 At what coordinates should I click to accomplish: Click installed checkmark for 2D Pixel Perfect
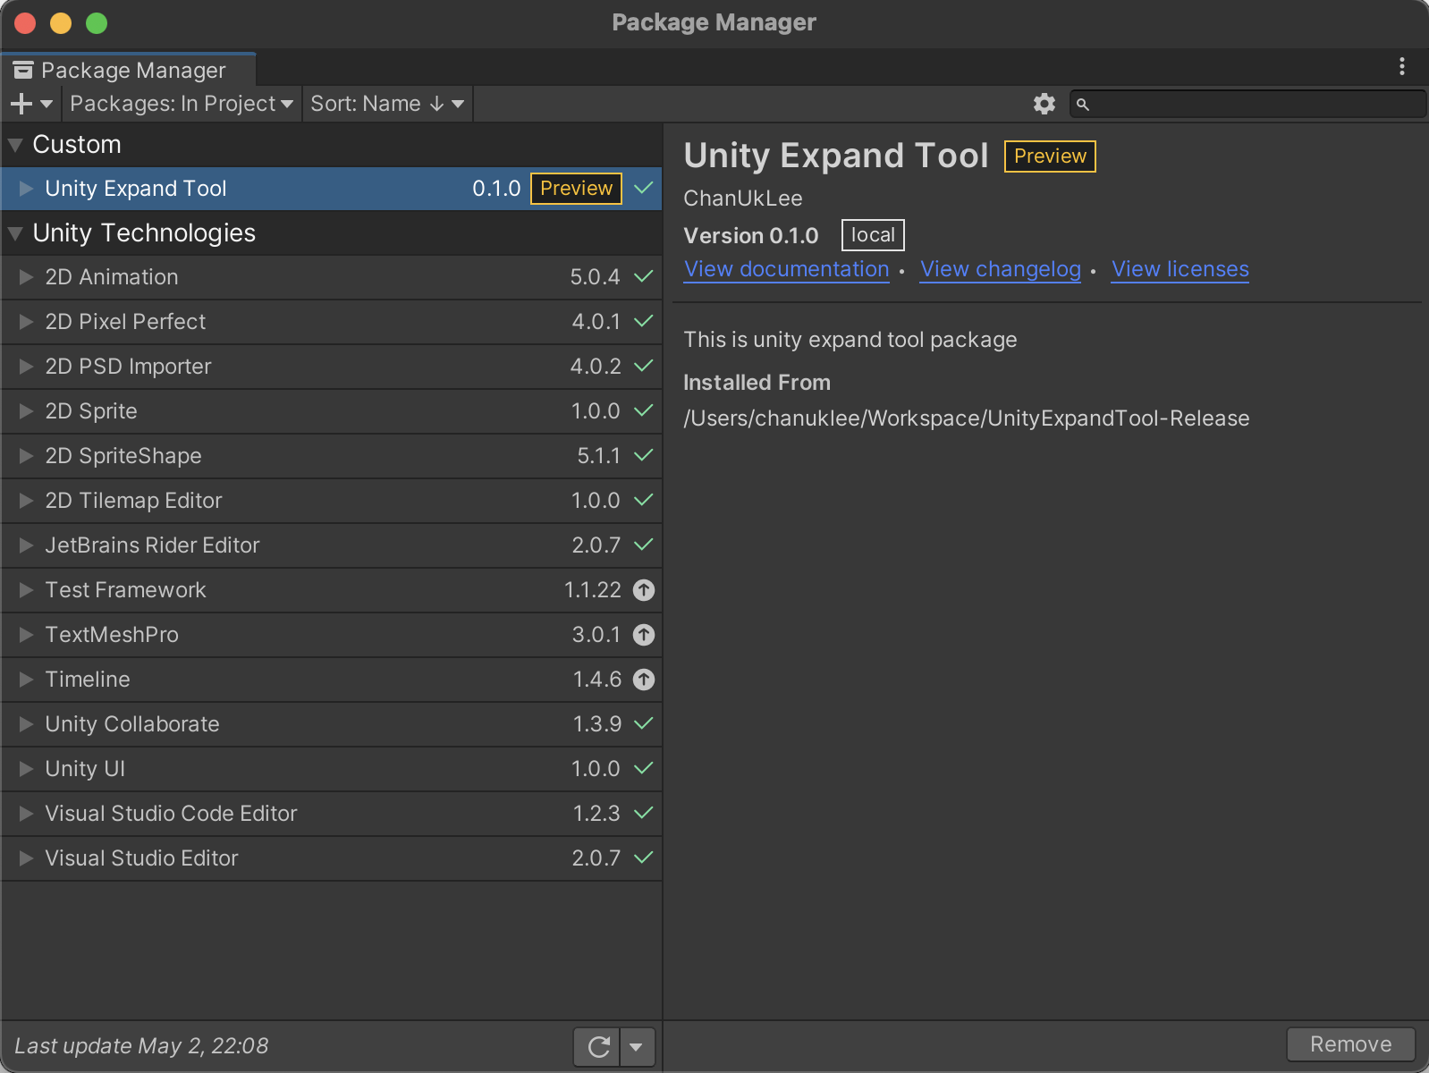[x=643, y=321]
